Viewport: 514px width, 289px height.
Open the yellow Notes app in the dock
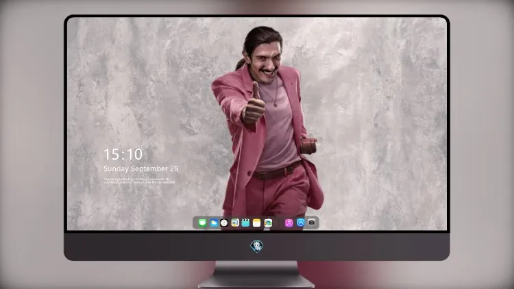click(x=257, y=223)
